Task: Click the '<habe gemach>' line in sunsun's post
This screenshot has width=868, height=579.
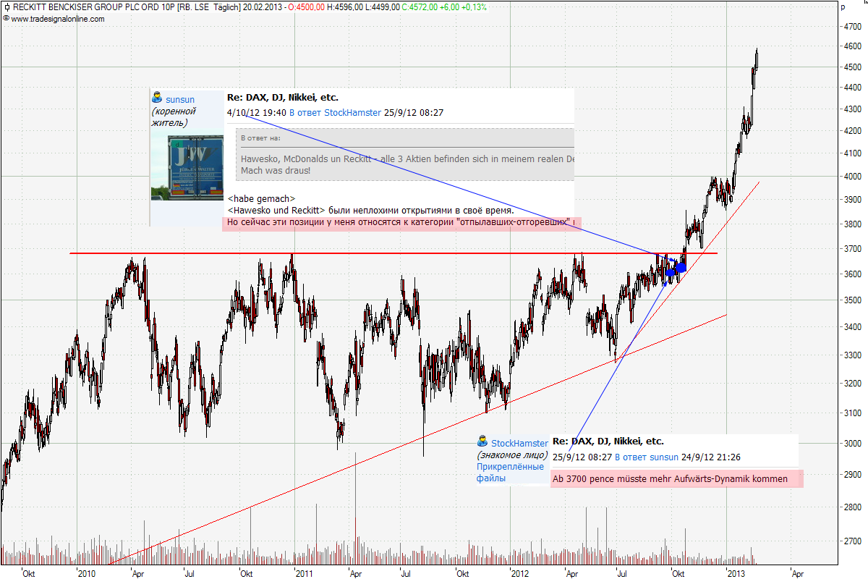Action: pyautogui.click(x=261, y=198)
